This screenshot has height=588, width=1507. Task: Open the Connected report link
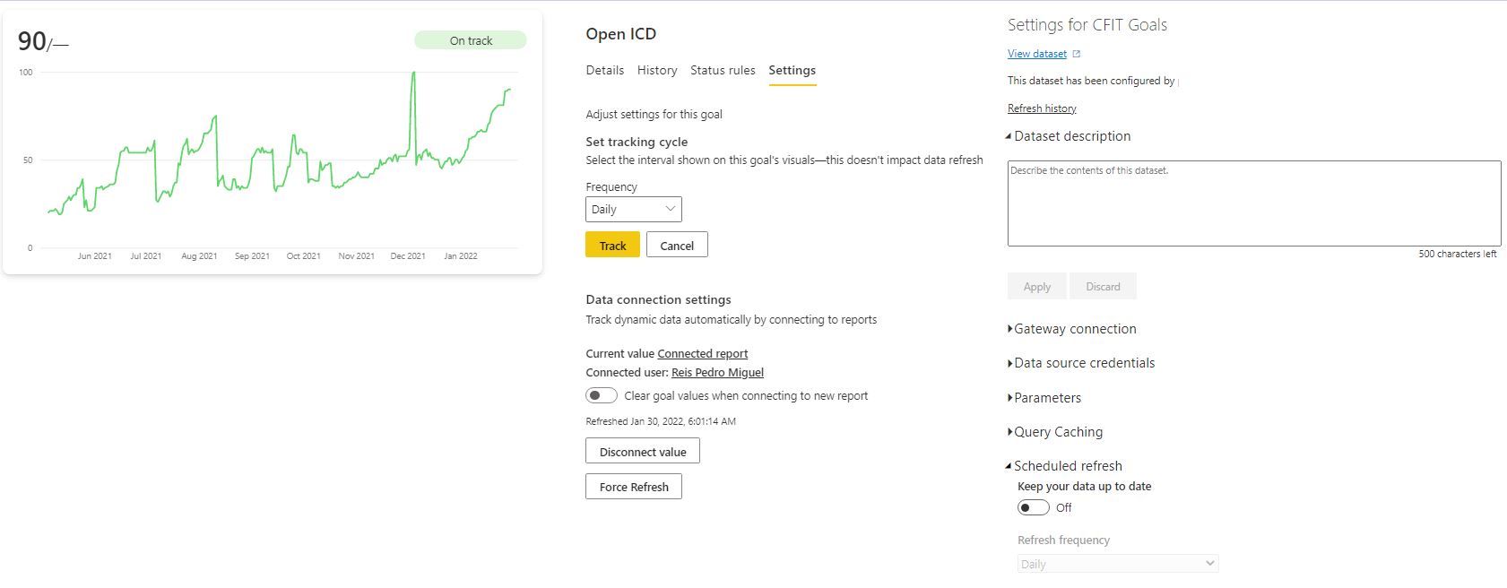(703, 354)
